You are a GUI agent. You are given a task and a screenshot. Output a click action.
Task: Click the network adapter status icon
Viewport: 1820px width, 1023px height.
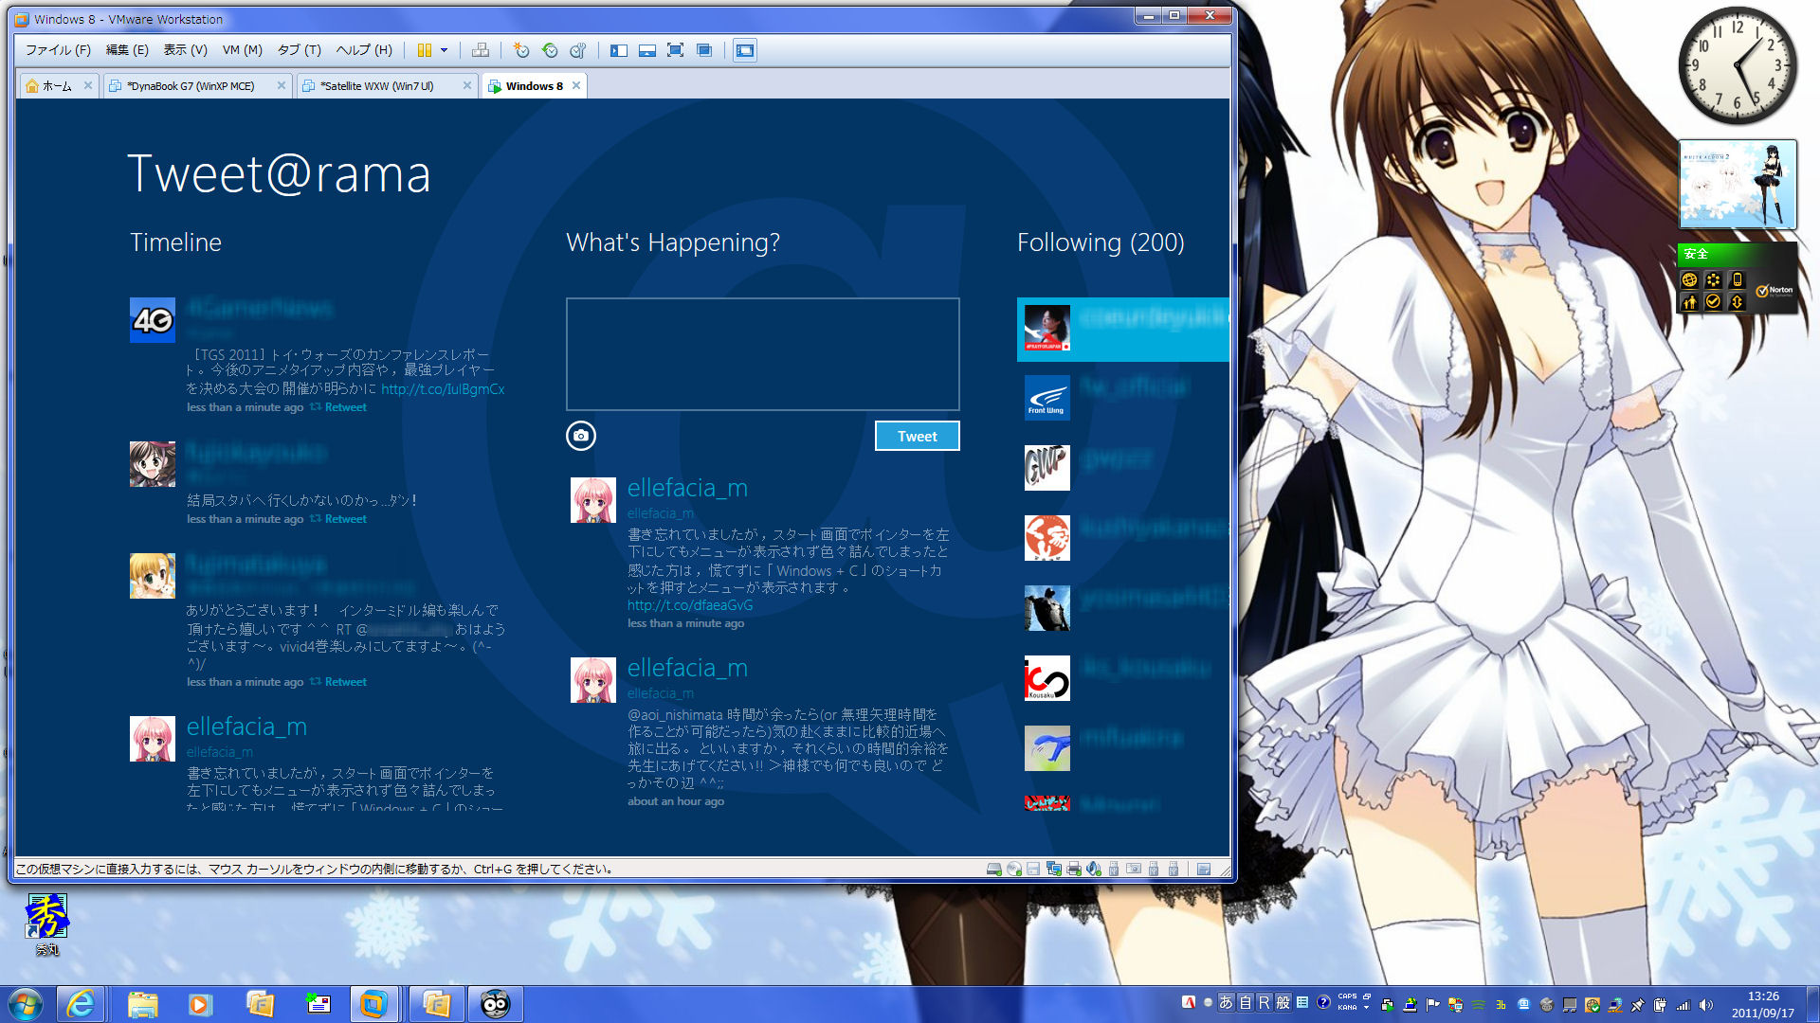click(1053, 869)
